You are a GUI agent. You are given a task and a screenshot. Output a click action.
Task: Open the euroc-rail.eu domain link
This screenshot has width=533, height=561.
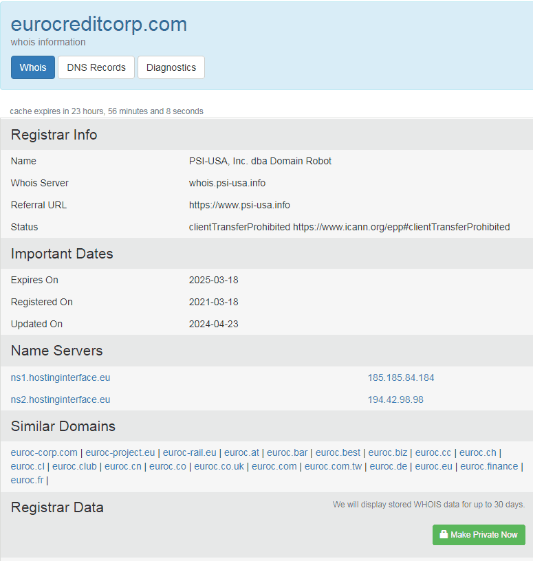point(190,452)
